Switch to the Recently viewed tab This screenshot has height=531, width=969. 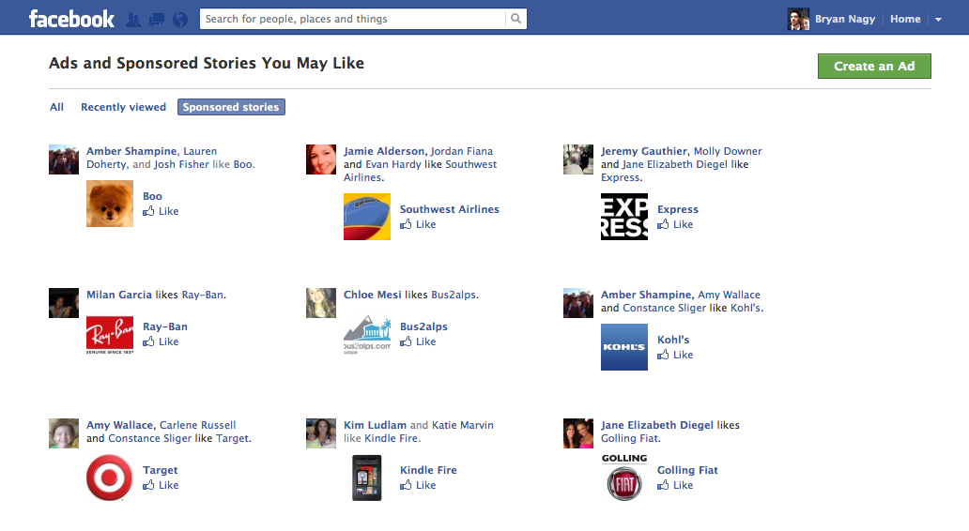click(123, 107)
